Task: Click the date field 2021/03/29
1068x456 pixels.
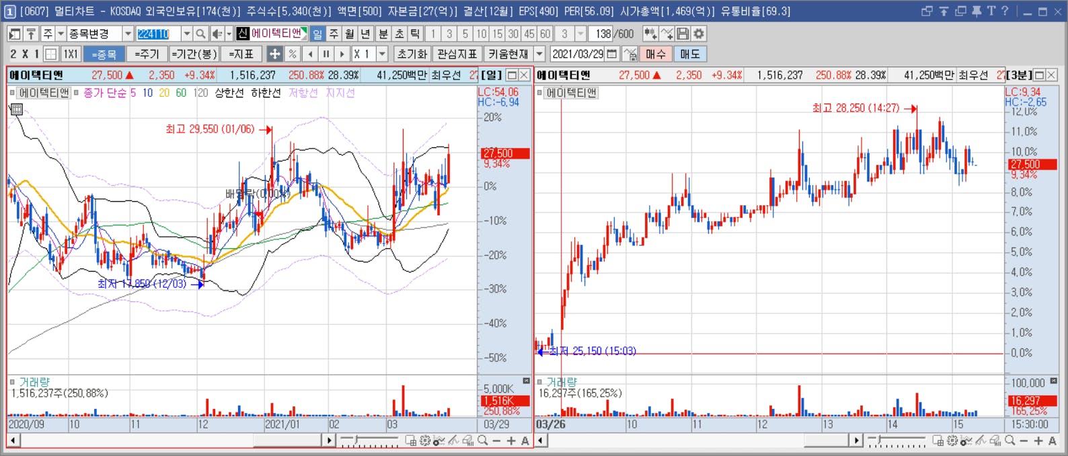Action: 578,54
